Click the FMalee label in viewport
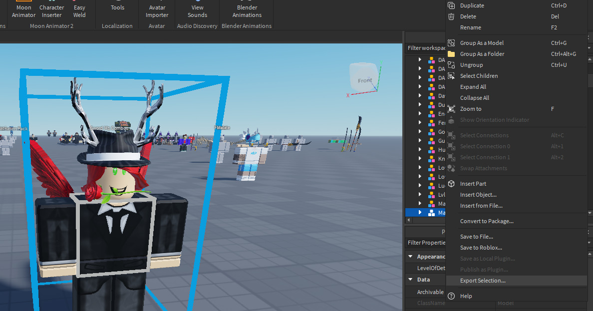The image size is (593, 311). coord(222,127)
